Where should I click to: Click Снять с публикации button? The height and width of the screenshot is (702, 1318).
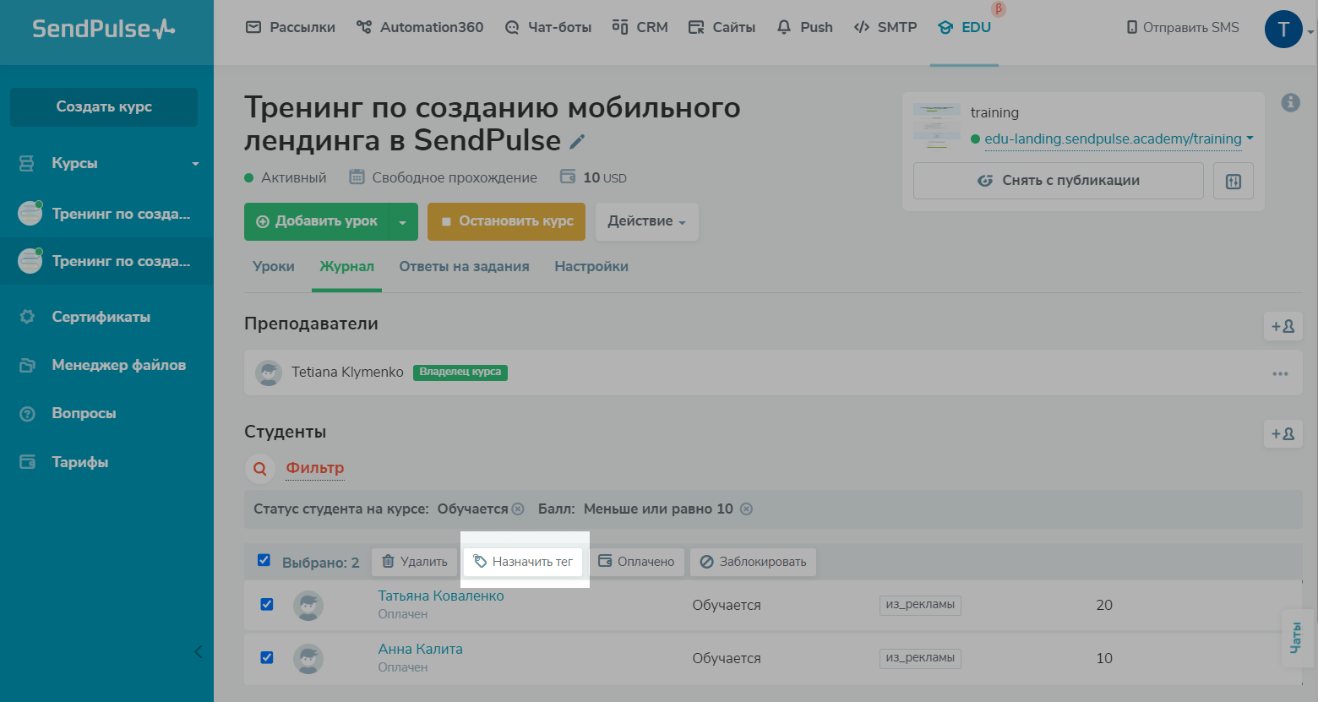click(x=1059, y=181)
